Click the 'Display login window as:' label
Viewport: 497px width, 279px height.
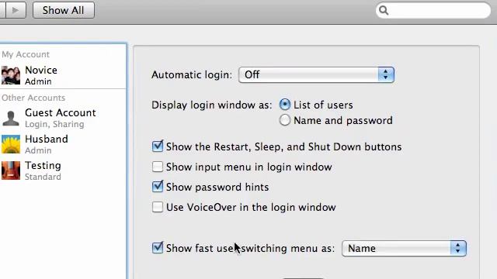pos(212,105)
